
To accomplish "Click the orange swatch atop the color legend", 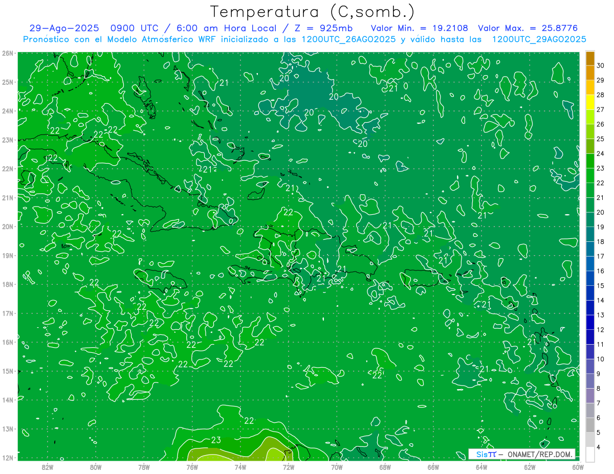I will [x=590, y=58].
